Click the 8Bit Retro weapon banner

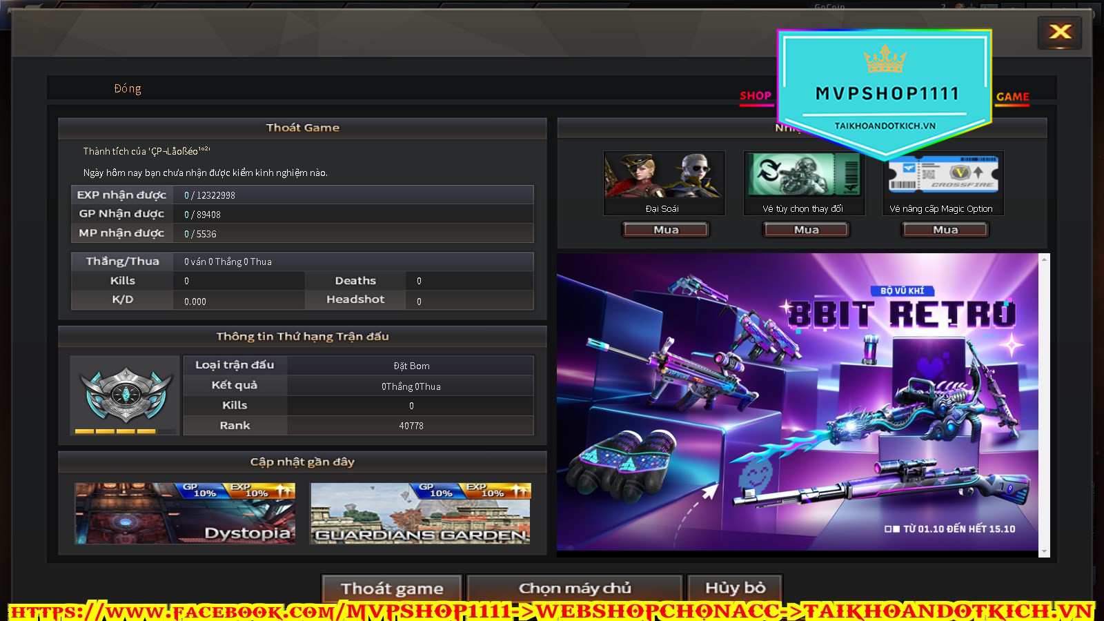(798, 402)
